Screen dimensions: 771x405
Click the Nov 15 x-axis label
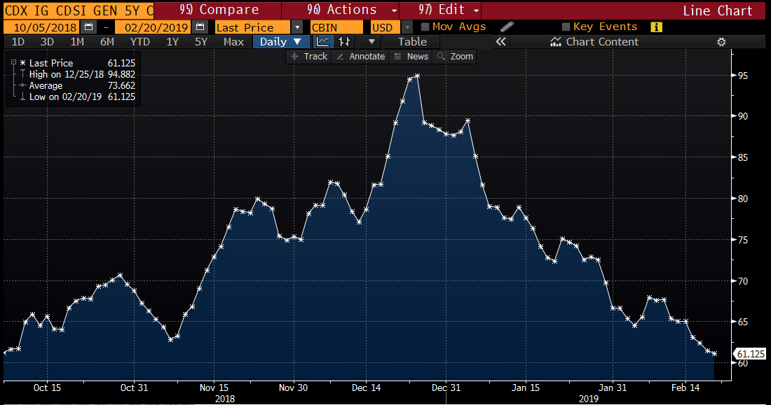point(214,388)
